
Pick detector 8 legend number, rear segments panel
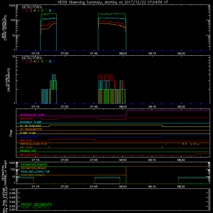click(50, 62)
